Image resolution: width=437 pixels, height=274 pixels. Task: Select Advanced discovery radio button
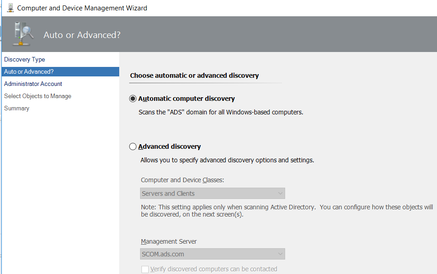click(133, 146)
